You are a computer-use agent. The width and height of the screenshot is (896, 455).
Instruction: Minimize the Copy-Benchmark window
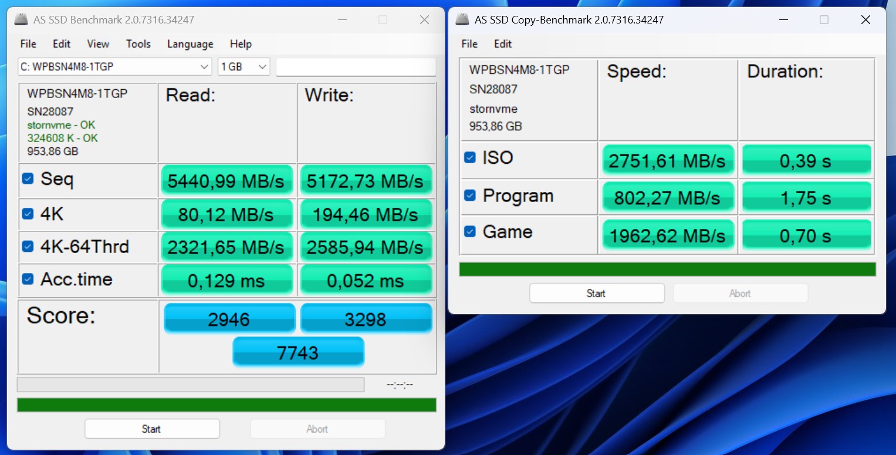point(783,19)
